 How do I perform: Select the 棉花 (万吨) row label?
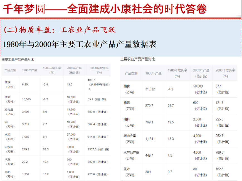(x=129, y=106)
